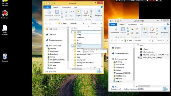This screenshot has height=96, width=171.
Task: Toggle select-all checkbox in Downloads file list
Action: pyautogui.click(x=138, y=45)
